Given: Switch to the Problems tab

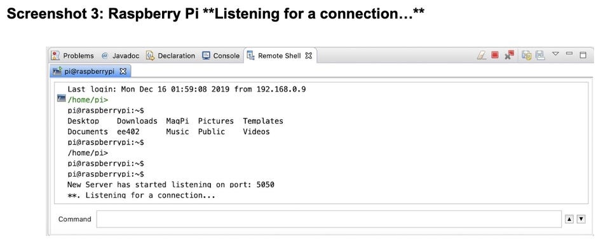Looking at the screenshot, I should point(72,56).
